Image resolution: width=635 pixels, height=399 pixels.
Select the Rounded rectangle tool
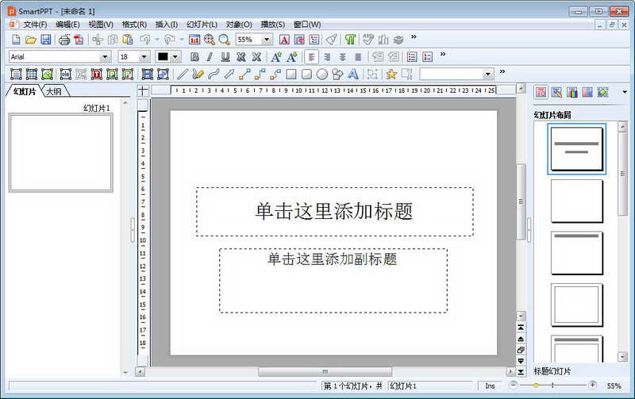tap(306, 74)
